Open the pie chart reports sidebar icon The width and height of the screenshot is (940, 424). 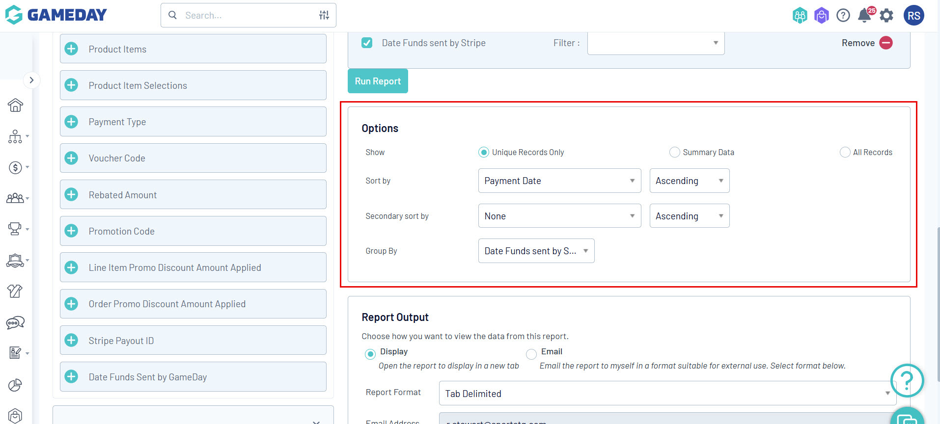[x=15, y=385]
